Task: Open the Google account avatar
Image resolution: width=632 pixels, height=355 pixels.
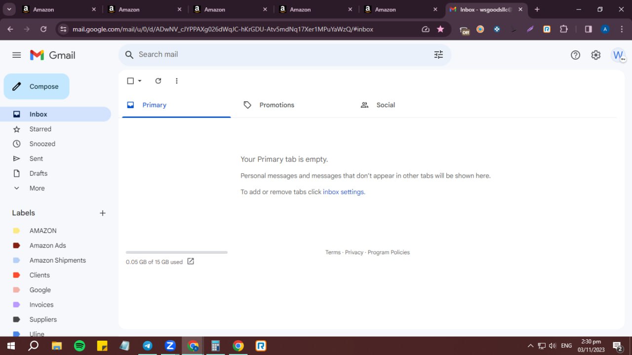Action: [618, 55]
